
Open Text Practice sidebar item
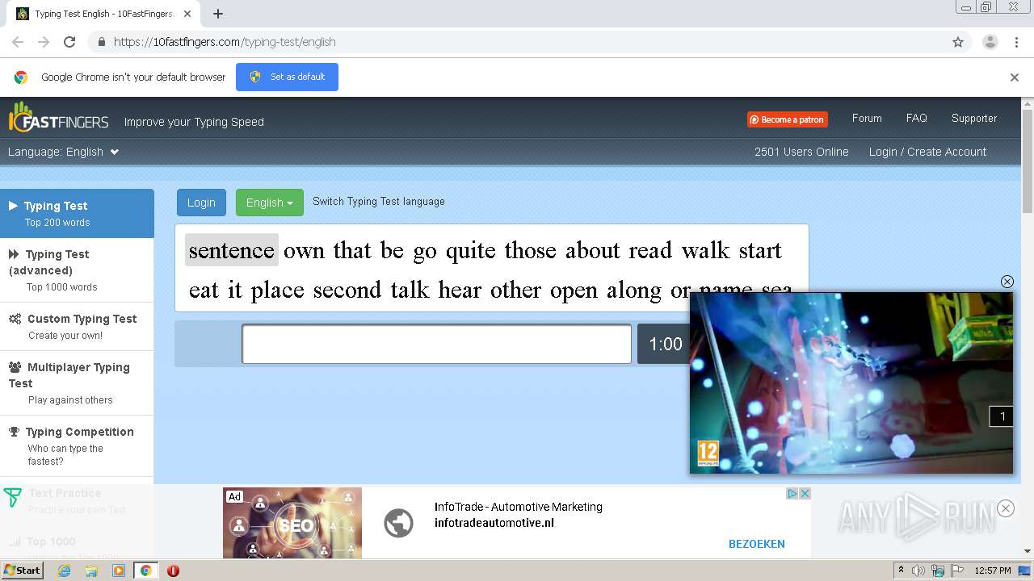pos(77,500)
